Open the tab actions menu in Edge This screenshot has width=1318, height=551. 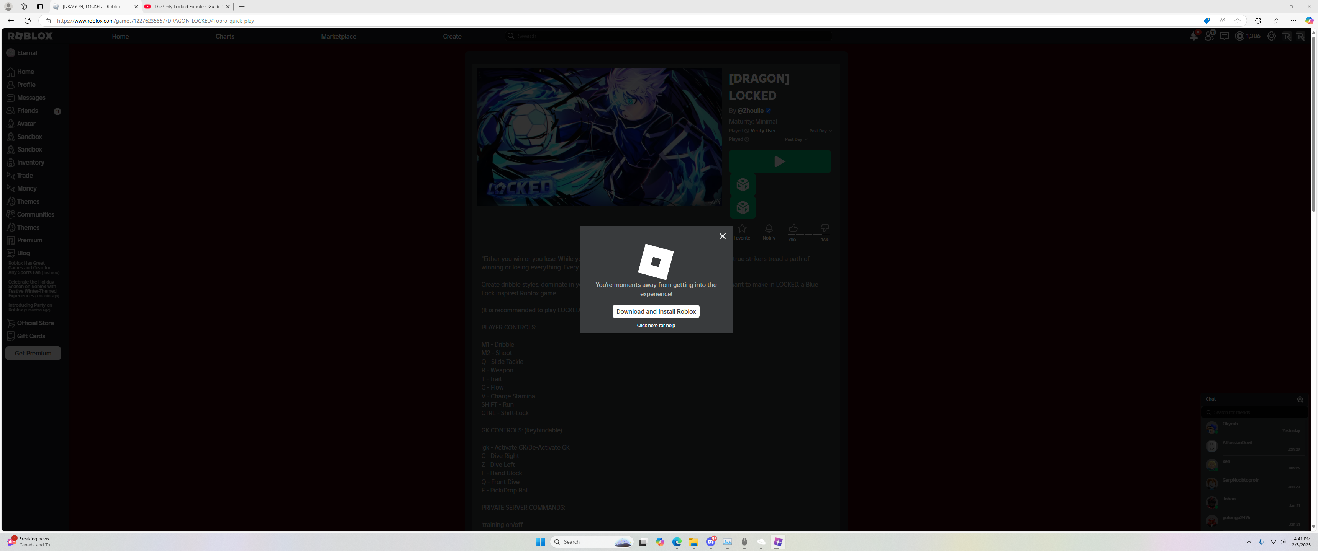[x=40, y=7]
